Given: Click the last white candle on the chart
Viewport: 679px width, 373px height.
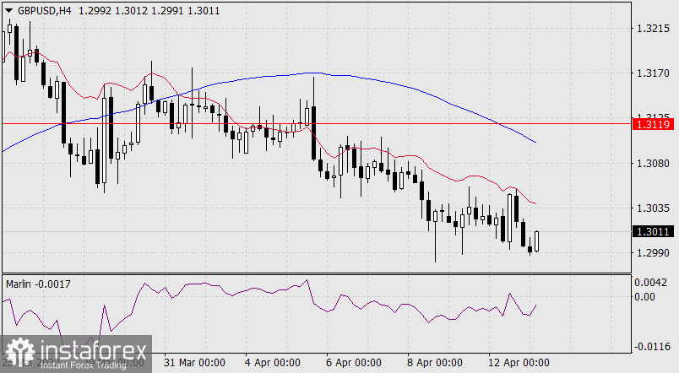Looking at the screenshot, I should [537, 241].
